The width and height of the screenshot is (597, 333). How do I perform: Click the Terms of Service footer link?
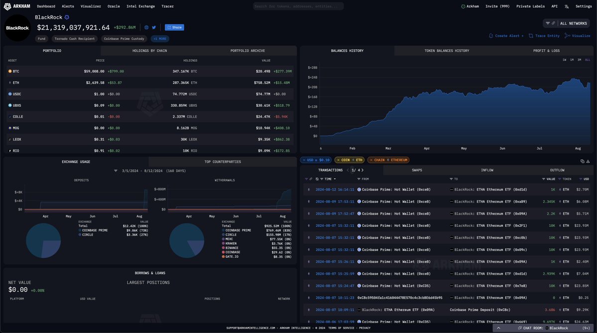pyautogui.click(x=342, y=328)
